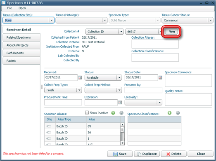
Task: Add a Specimen Classification with green plus
Action: point(170,113)
